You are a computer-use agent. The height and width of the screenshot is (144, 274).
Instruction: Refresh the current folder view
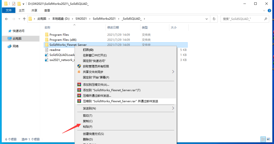coord(214,19)
